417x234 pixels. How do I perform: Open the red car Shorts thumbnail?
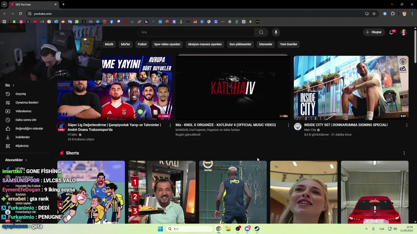click(375, 192)
